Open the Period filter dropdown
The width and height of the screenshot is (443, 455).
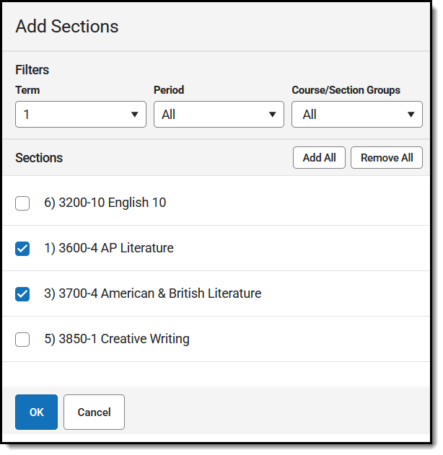coord(218,115)
